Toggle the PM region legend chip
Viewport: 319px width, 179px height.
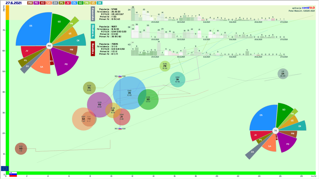tap(30, 3)
